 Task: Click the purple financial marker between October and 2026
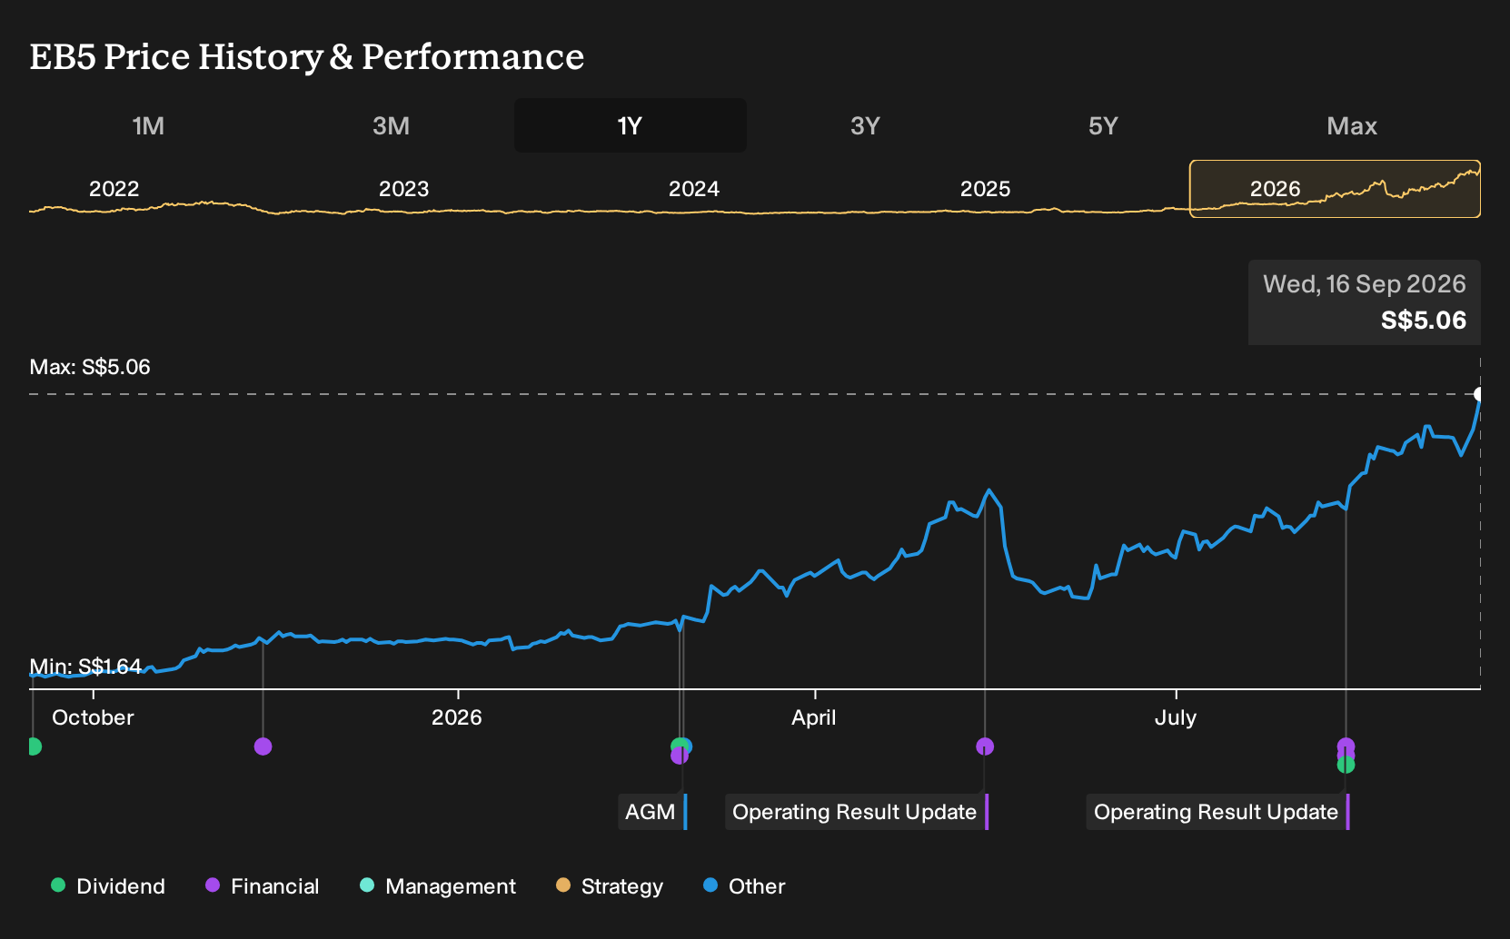pyautogui.click(x=263, y=746)
